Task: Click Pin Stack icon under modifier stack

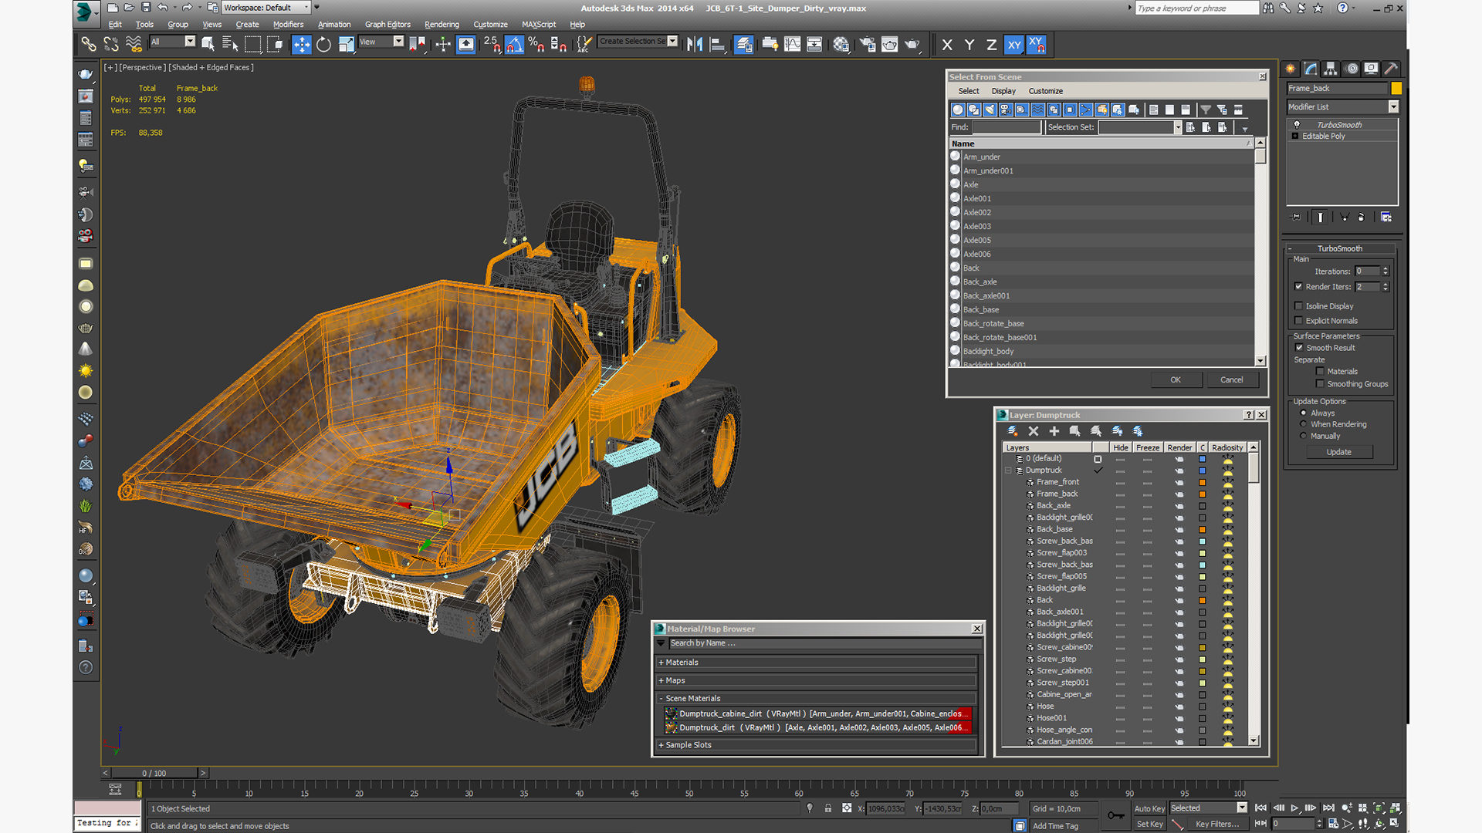Action: click(1296, 218)
